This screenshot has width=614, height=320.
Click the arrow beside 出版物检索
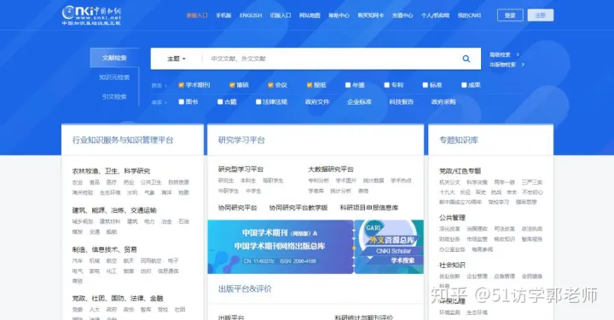coord(523,65)
